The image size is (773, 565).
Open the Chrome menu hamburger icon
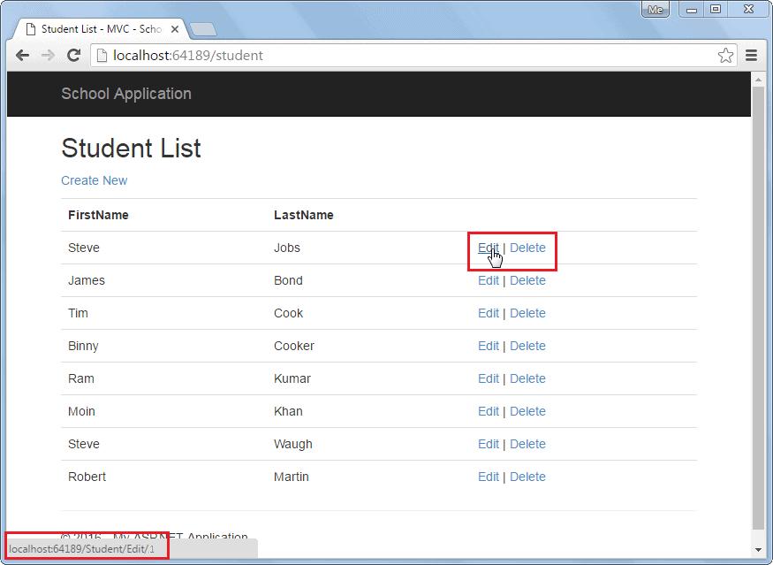pyautogui.click(x=750, y=55)
